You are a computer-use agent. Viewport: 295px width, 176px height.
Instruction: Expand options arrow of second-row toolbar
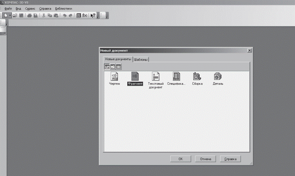7,24
